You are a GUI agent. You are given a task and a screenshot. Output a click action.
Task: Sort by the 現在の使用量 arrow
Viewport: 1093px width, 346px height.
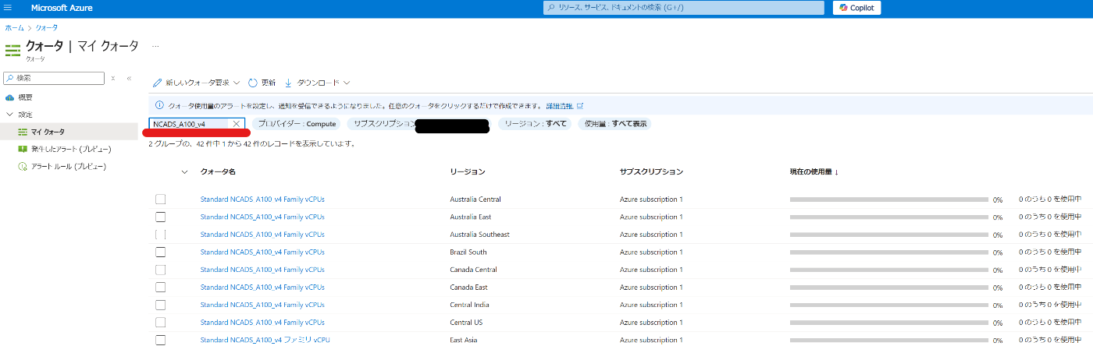click(x=836, y=172)
